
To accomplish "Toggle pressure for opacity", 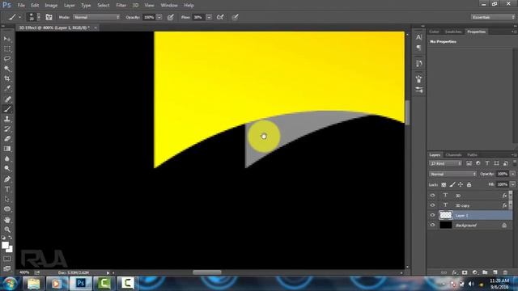I will [171, 17].
